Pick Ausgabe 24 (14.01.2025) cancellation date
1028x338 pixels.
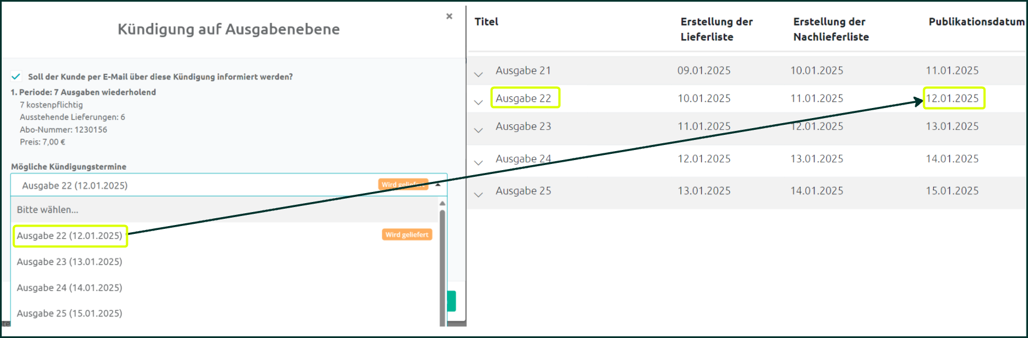[x=70, y=288]
